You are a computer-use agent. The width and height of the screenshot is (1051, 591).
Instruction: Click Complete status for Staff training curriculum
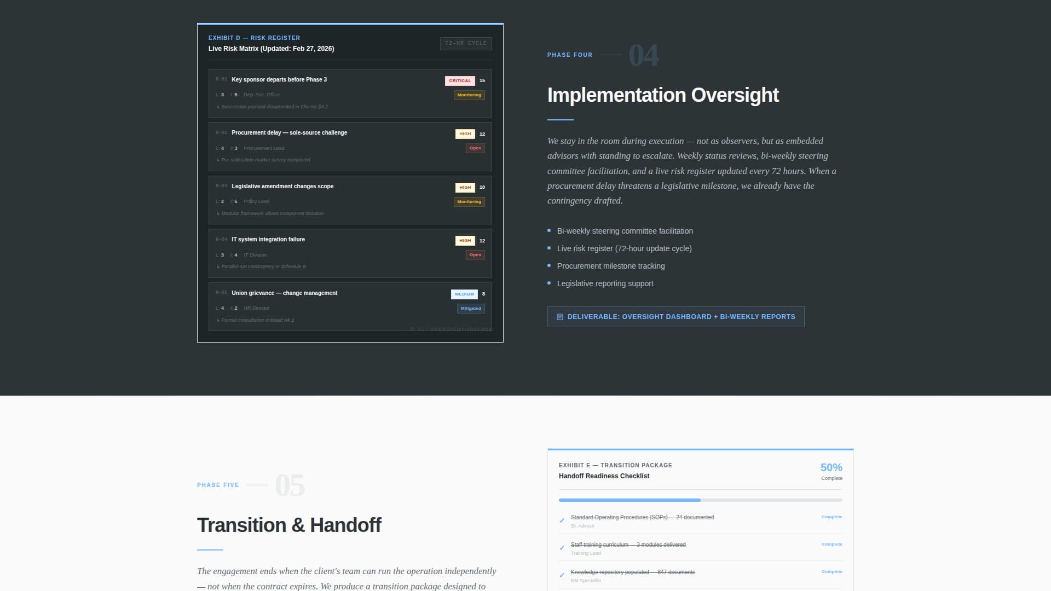point(831,544)
